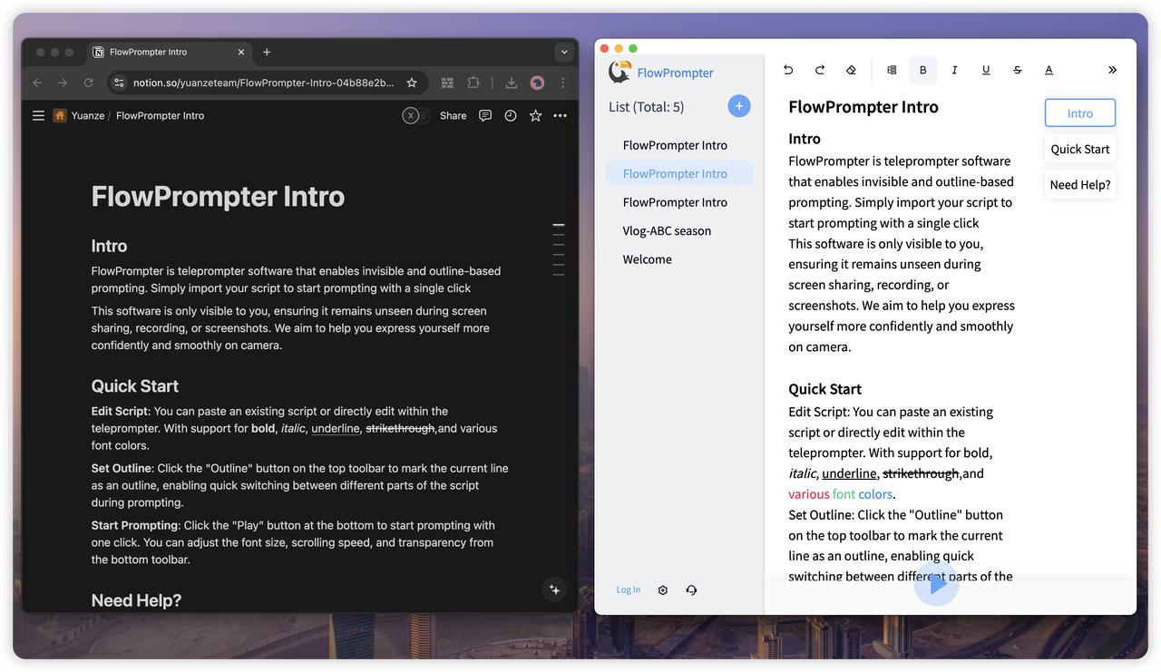Redo the edit in FlowPrompter toolbar
Viewport: 1161px width, 672px height.
coord(820,70)
